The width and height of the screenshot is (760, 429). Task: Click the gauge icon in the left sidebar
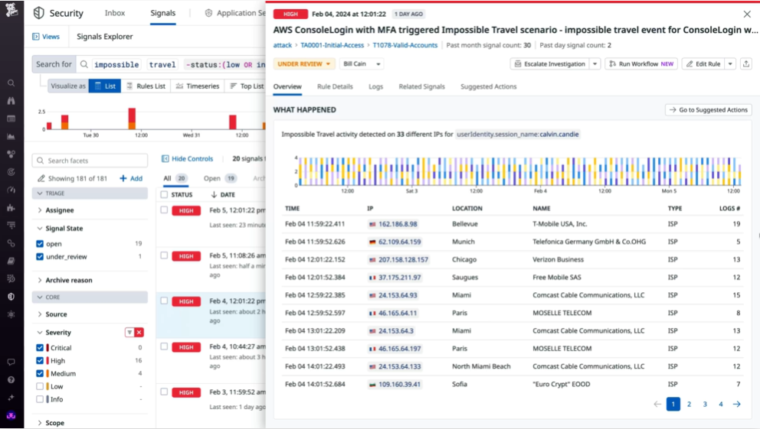pos(11,190)
